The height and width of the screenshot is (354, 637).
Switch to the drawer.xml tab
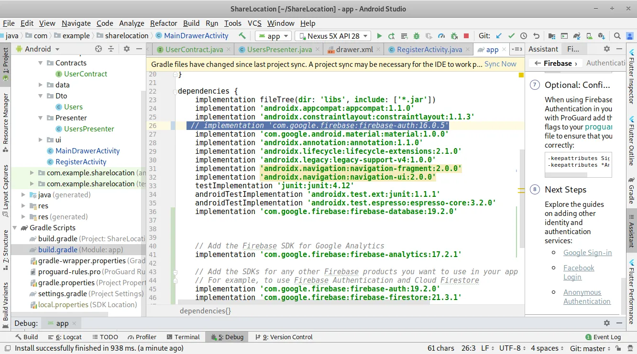point(354,49)
